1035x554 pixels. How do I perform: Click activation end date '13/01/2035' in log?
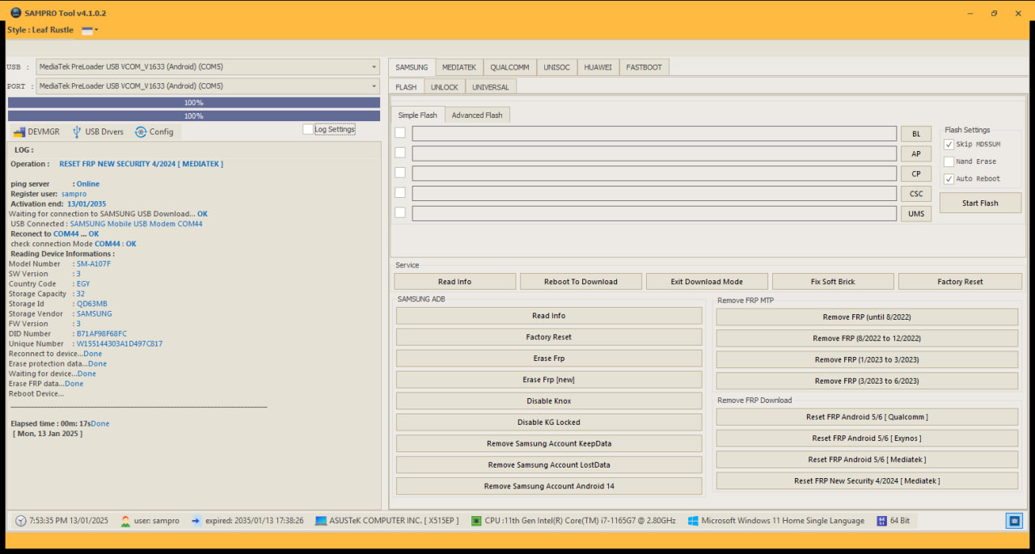[x=87, y=204]
